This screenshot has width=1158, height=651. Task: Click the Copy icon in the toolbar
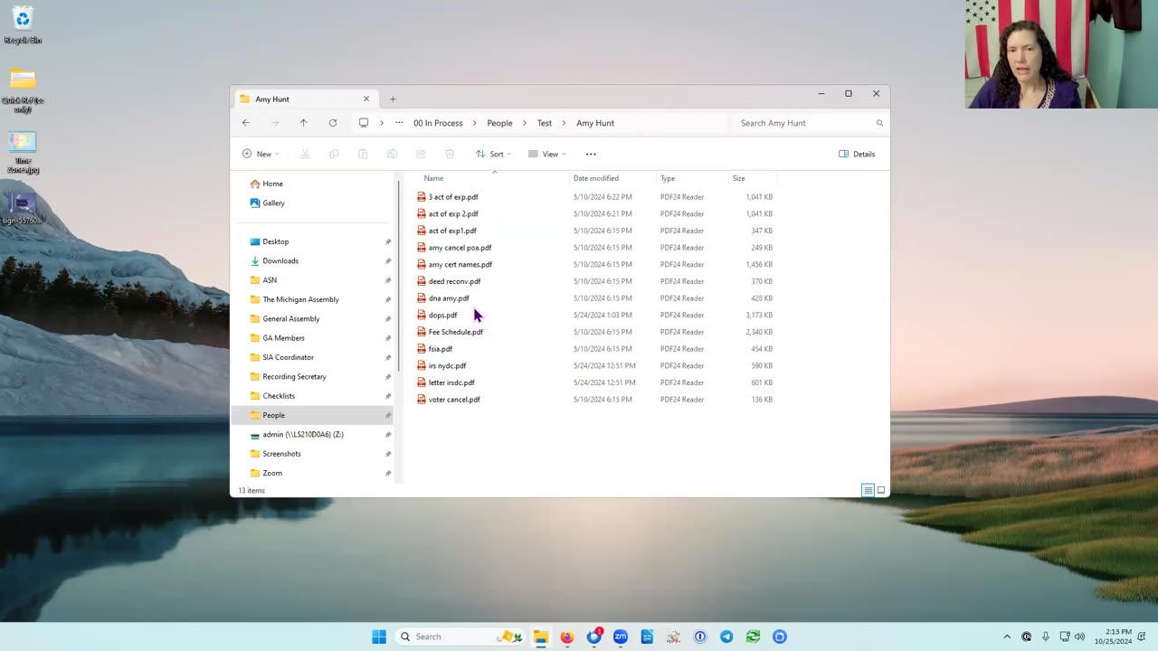coord(334,154)
